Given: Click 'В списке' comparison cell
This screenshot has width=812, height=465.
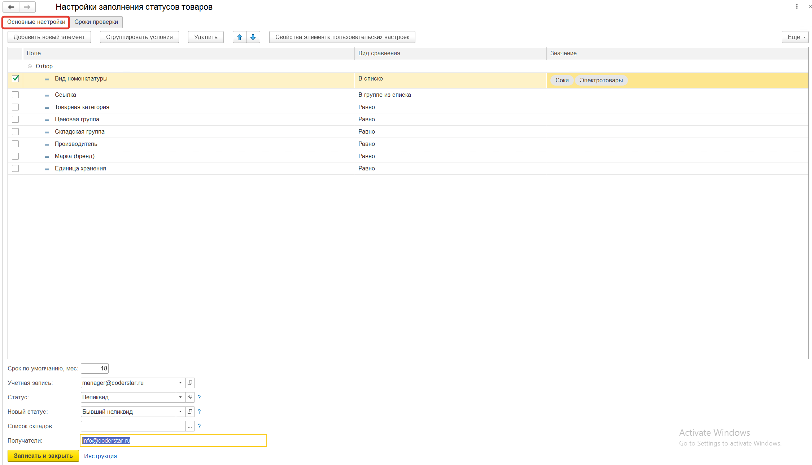Looking at the screenshot, I should click(450, 80).
